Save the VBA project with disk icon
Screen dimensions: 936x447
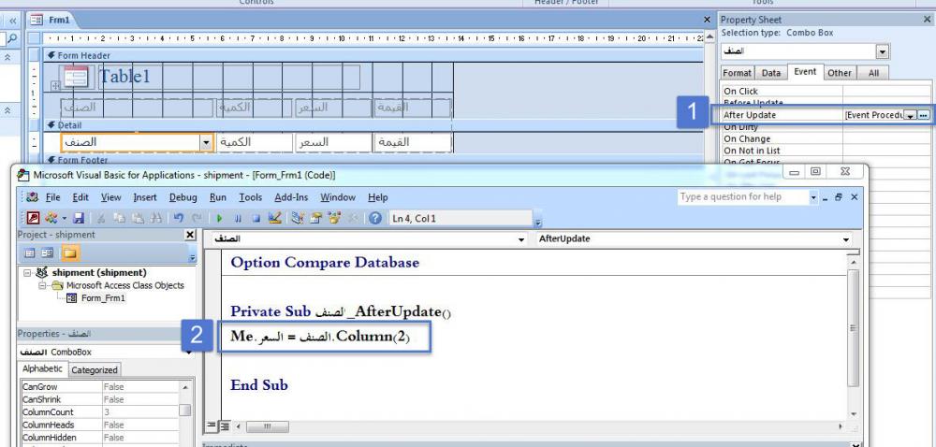(x=79, y=218)
